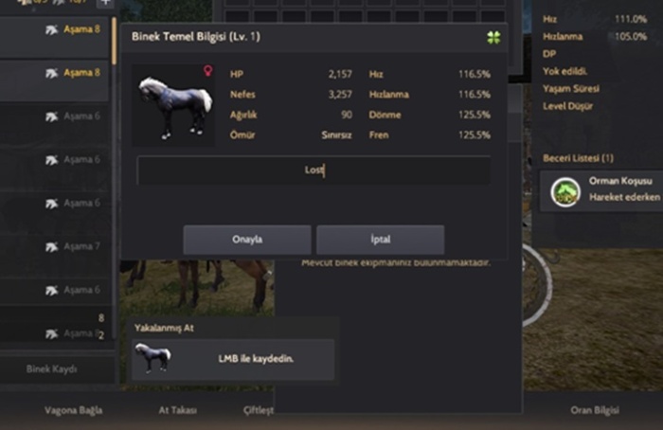663x430 pixels.
Task: Cancel naming with İptal button
Action: tap(380, 240)
